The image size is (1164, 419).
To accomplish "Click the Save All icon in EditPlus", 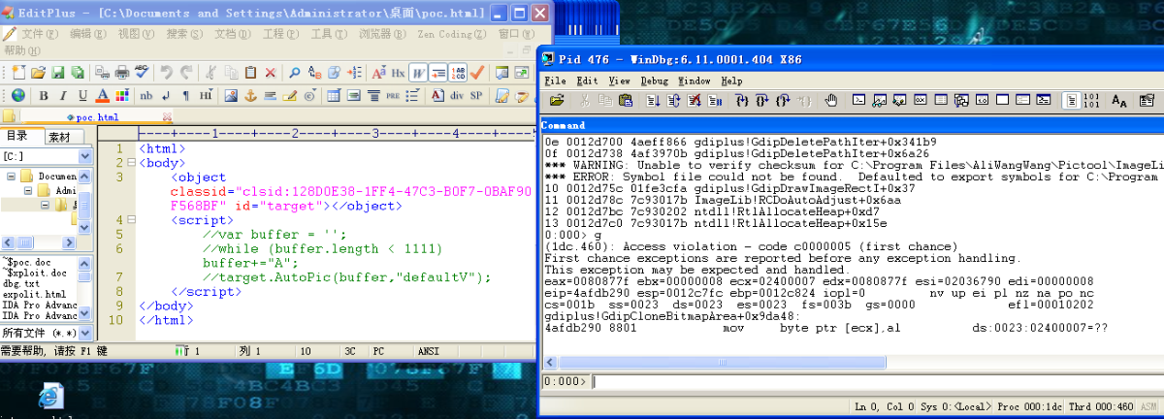I will 78,72.
